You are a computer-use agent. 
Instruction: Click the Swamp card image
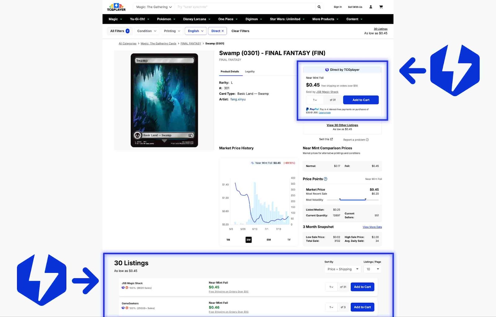(164, 100)
